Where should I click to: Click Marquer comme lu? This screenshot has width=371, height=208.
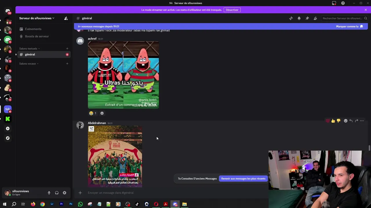pos(350,26)
